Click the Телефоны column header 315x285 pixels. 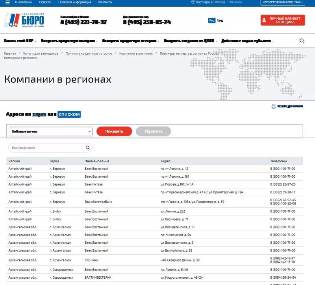click(x=278, y=161)
